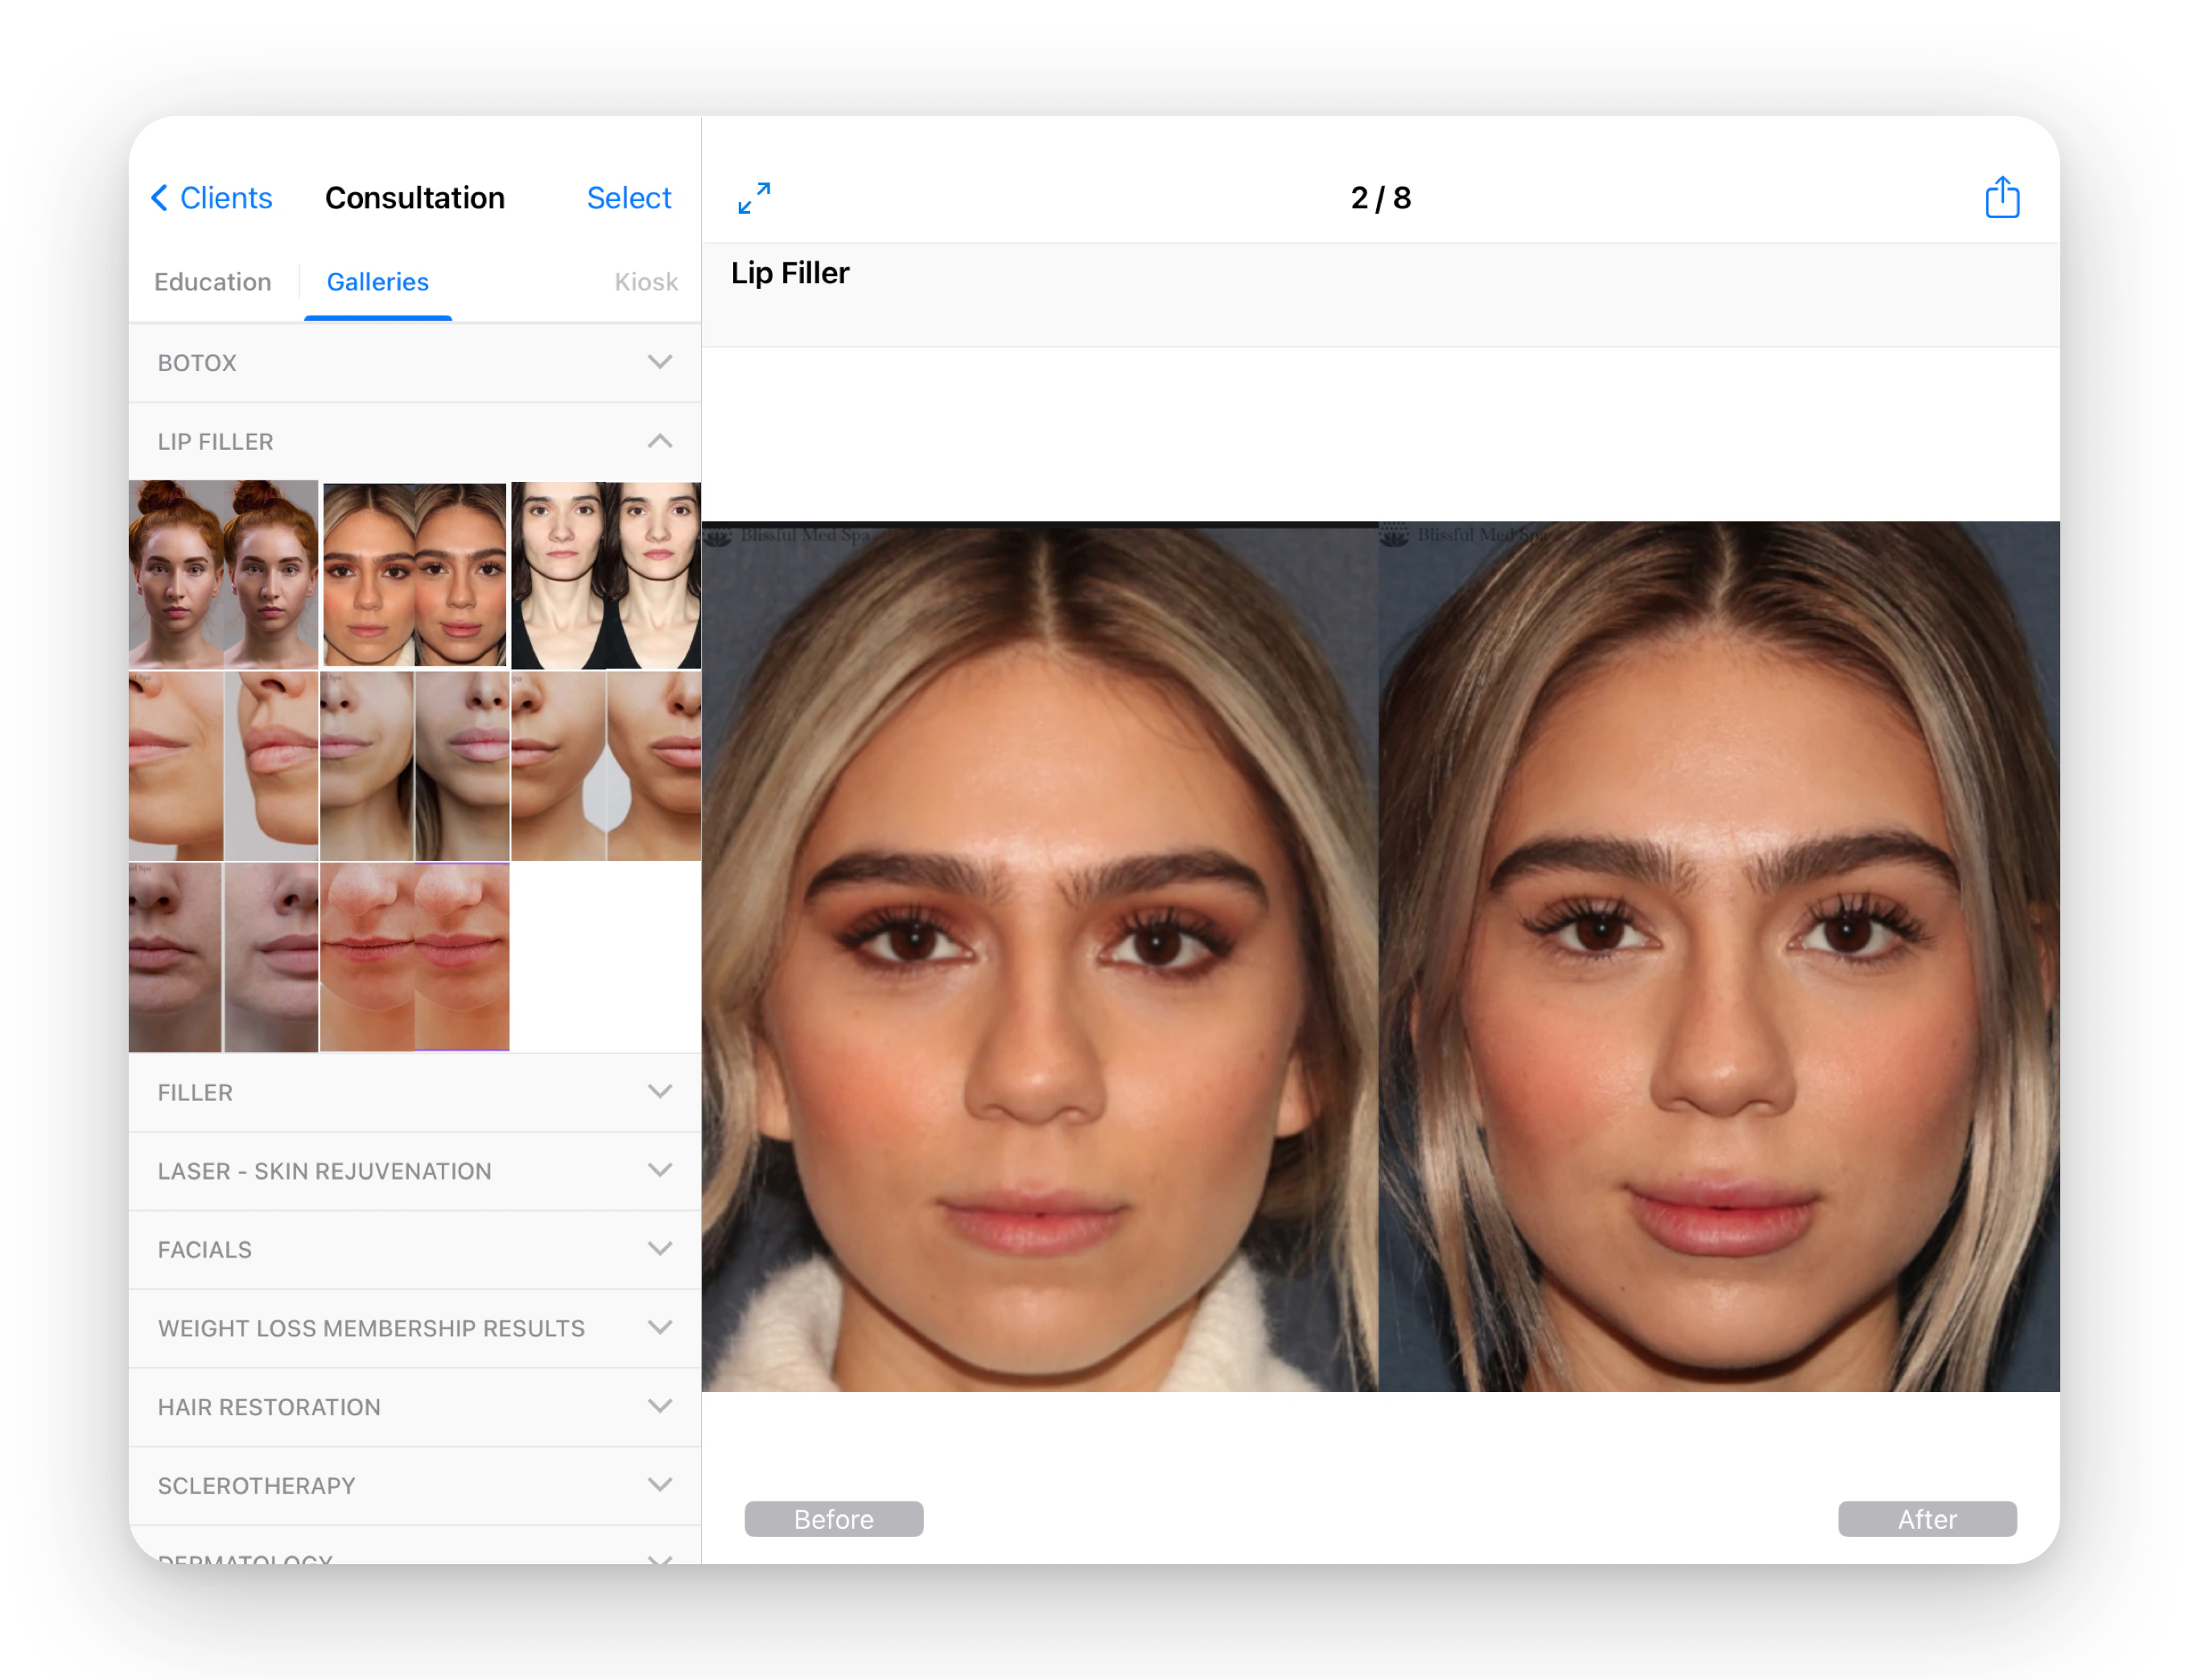The image size is (2189, 1680).
Task: Open the blonde-highlighted woman thumbnail
Action: coord(414,574)
